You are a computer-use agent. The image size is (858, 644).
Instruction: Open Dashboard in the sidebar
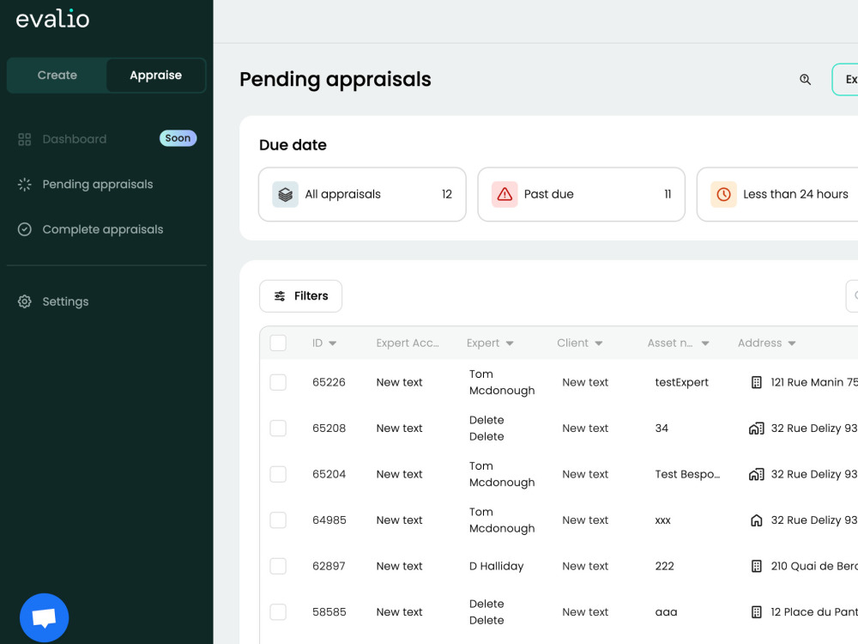tap(75, 139)
